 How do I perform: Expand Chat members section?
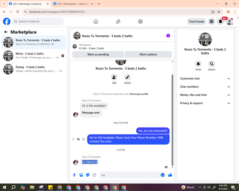point(205,87)
